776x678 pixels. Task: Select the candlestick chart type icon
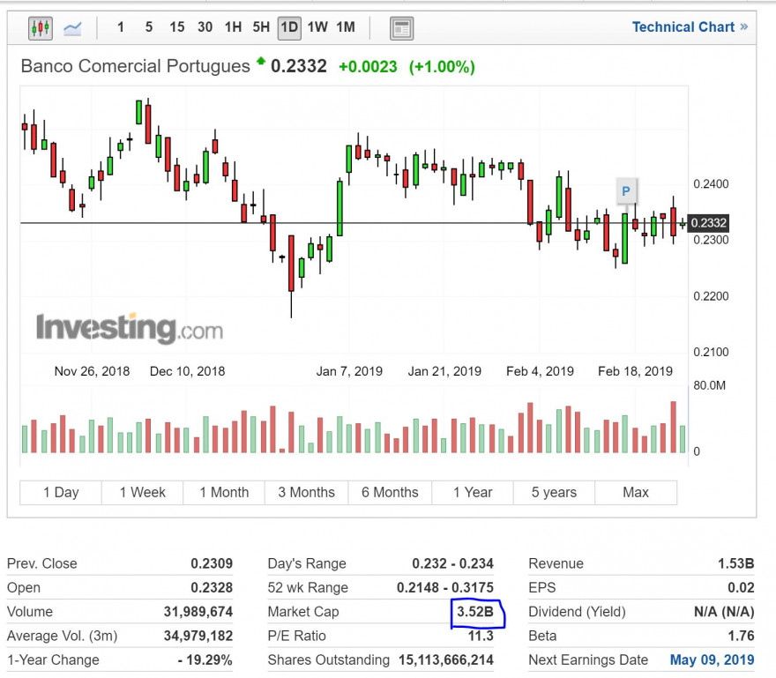40,27
